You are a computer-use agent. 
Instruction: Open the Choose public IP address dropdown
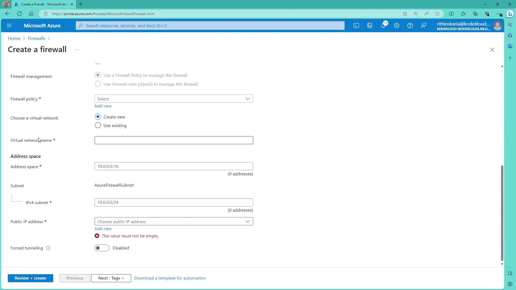click(x=174, y=222)
